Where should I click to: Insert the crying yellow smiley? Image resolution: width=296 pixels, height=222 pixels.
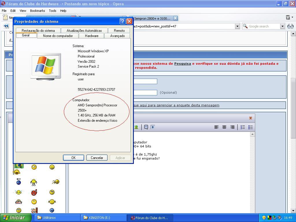coord(18,192)
